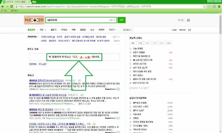Click the Naver logo with Korean flag
This screenshot has height=133, width=222.
34,20
